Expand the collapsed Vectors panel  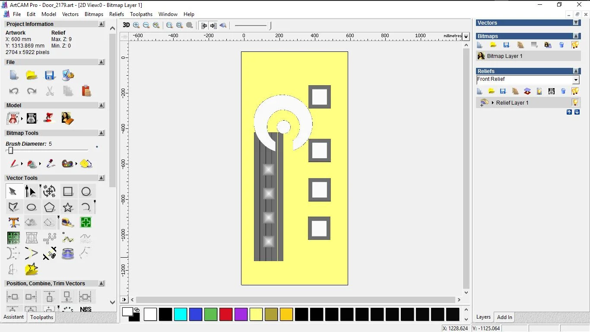[x=576, y=23]
